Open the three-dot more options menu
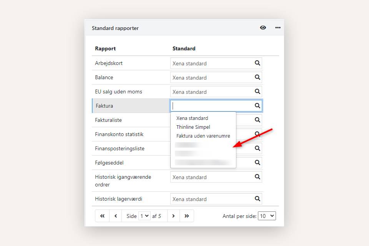The width and height of the screenshot is (369, 246). tap(278, 28)
